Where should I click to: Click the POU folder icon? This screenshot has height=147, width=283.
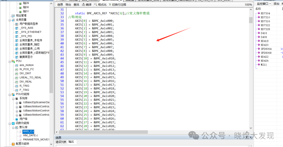coord(13,61)
